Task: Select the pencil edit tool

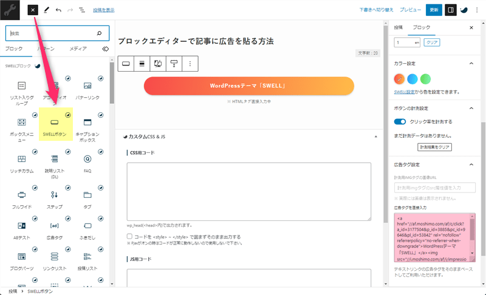Action: click(46, 10)
